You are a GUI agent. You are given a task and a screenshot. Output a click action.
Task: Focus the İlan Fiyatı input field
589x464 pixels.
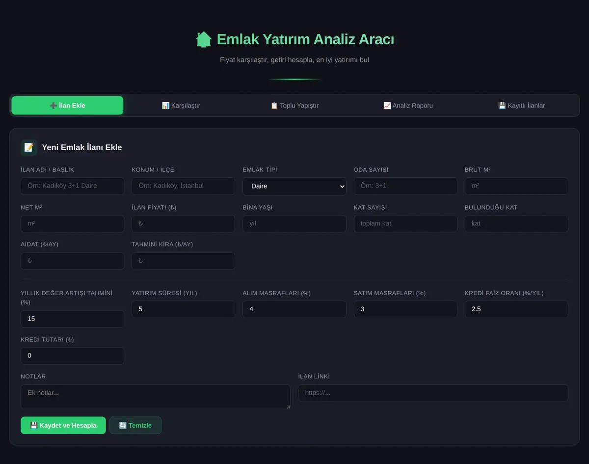tap(183, 223)
